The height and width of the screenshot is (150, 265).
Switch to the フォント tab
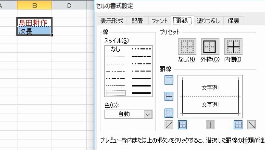[160, 21]
